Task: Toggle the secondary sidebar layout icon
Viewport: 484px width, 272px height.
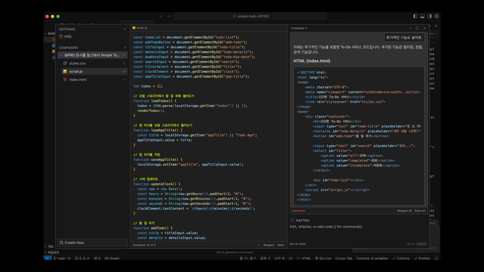Action: coord(429,16)
